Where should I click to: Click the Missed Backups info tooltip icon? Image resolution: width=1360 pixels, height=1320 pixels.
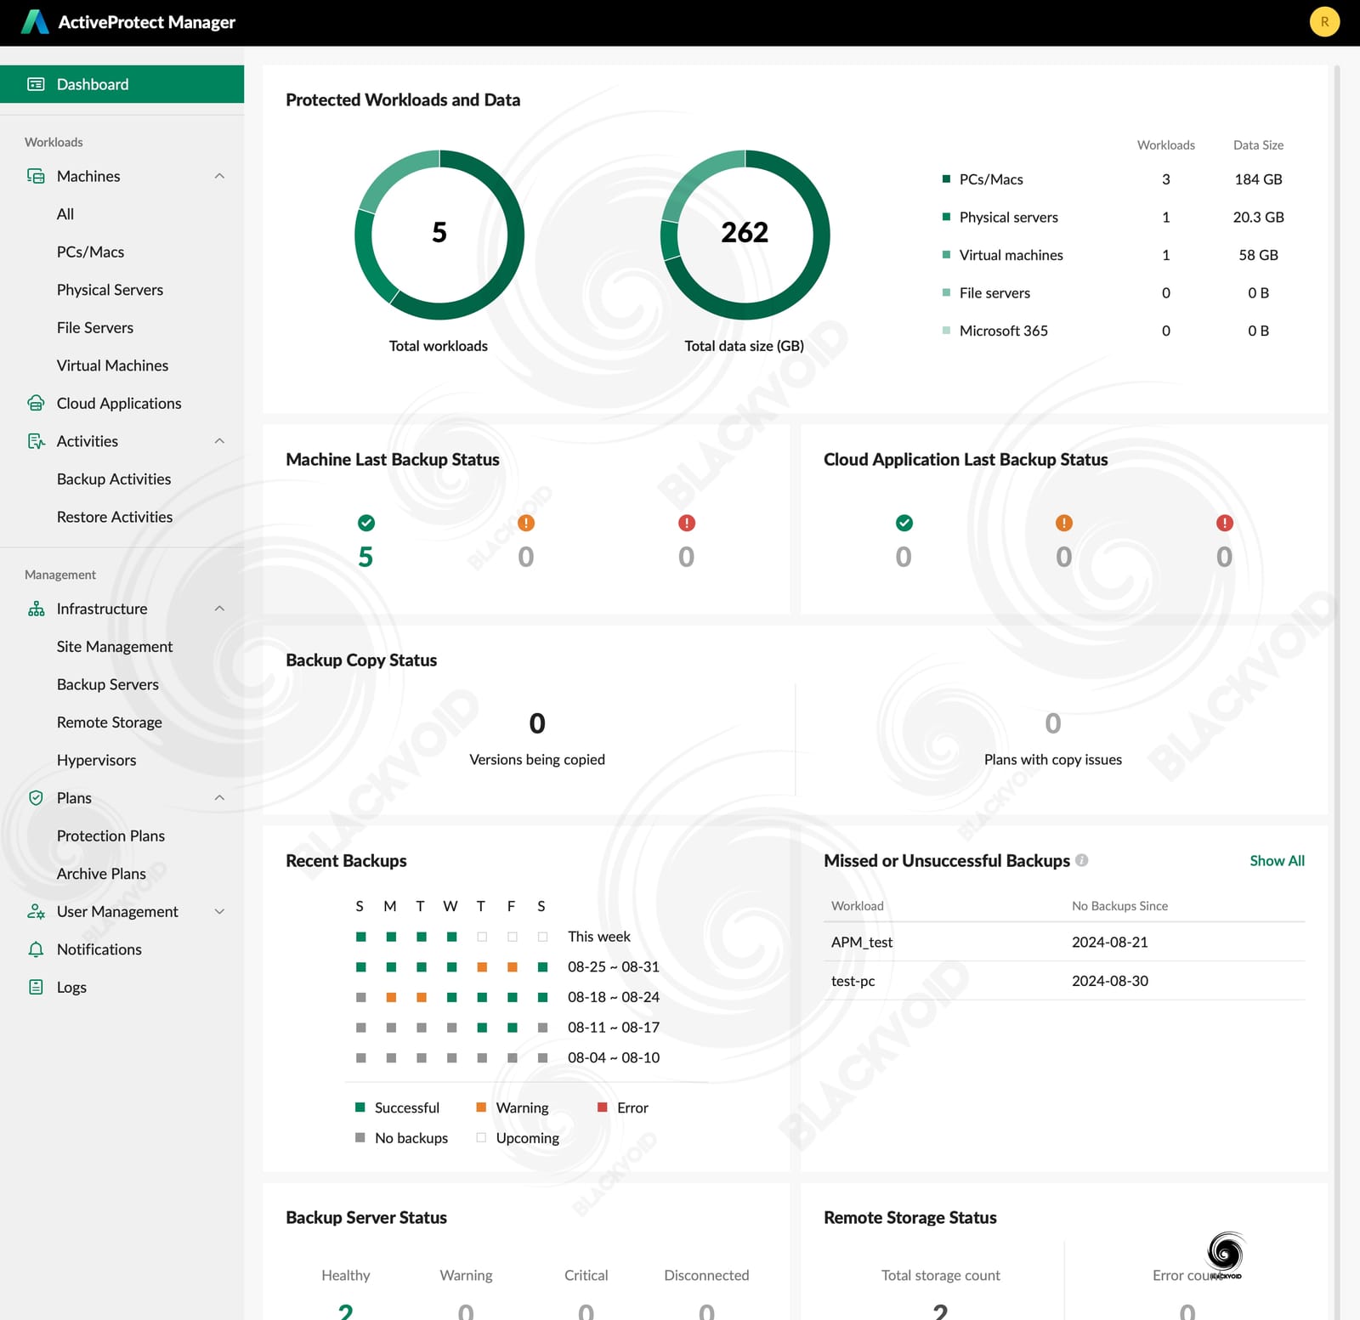(1081, 860)
